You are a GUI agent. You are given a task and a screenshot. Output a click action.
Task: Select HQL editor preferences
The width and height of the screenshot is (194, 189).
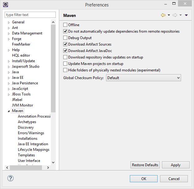coord(21,55)
